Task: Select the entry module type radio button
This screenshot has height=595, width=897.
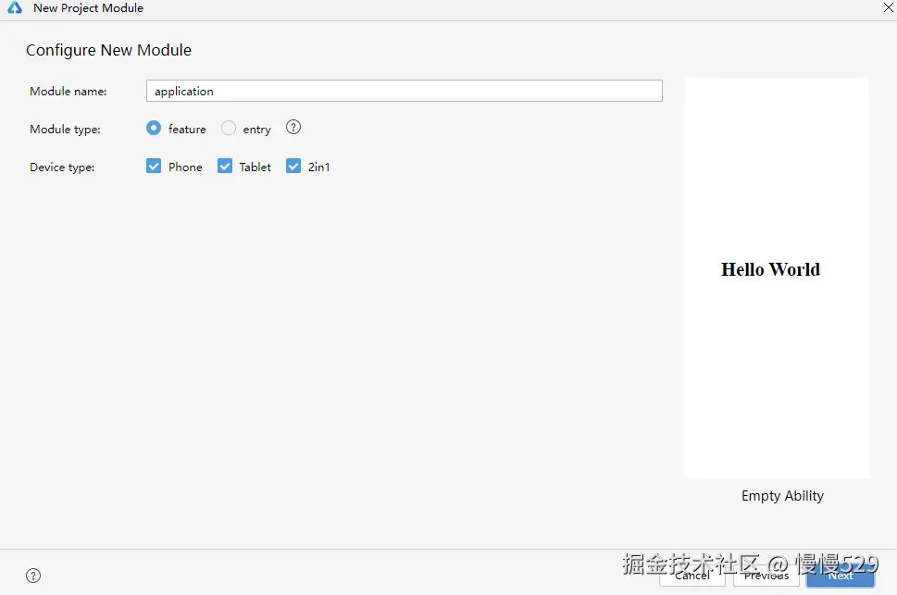Action: pyautogui.click(x=228, y=129)
